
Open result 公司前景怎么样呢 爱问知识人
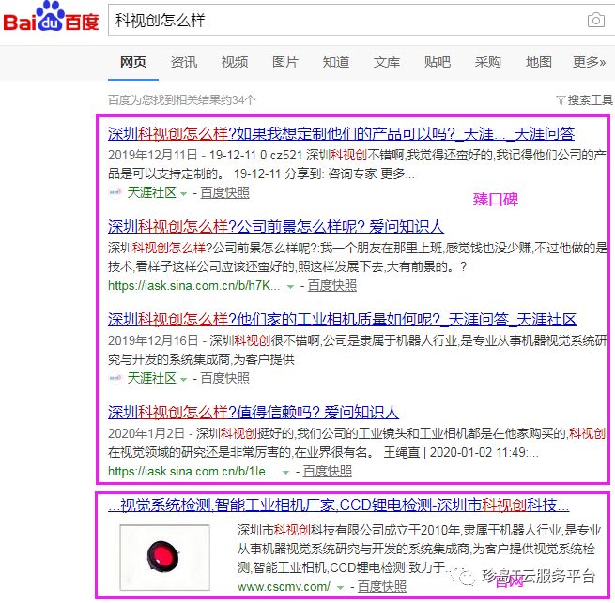276,226
